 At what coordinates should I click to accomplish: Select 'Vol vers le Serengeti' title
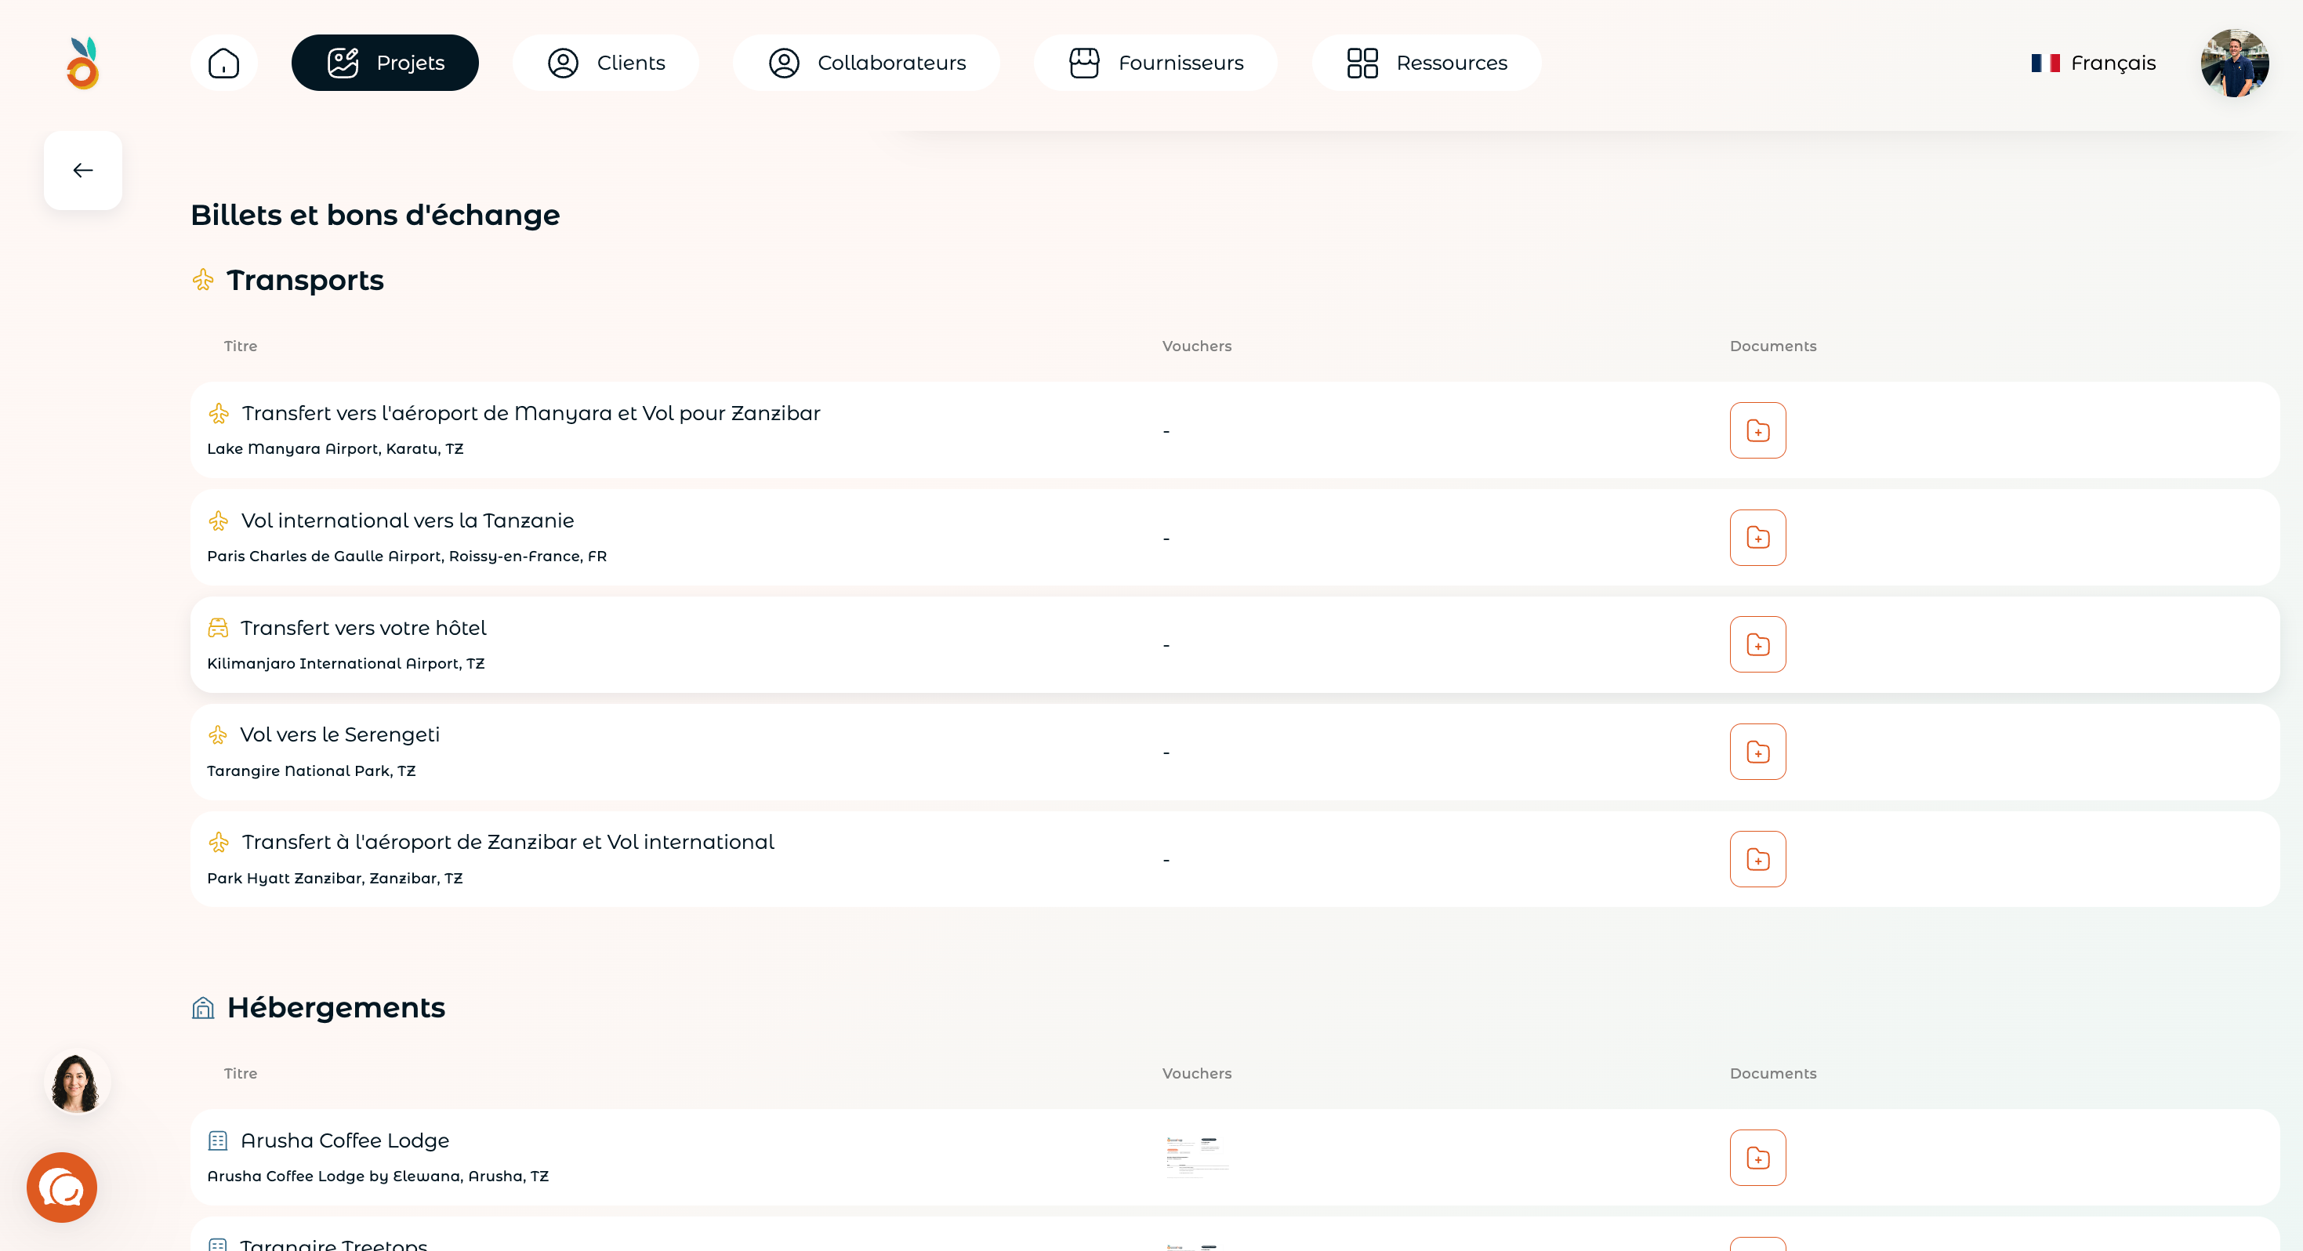339,734
